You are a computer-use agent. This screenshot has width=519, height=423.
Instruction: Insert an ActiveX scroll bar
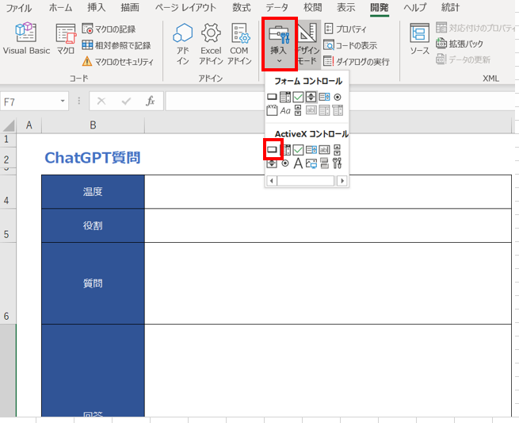(337, 150)
